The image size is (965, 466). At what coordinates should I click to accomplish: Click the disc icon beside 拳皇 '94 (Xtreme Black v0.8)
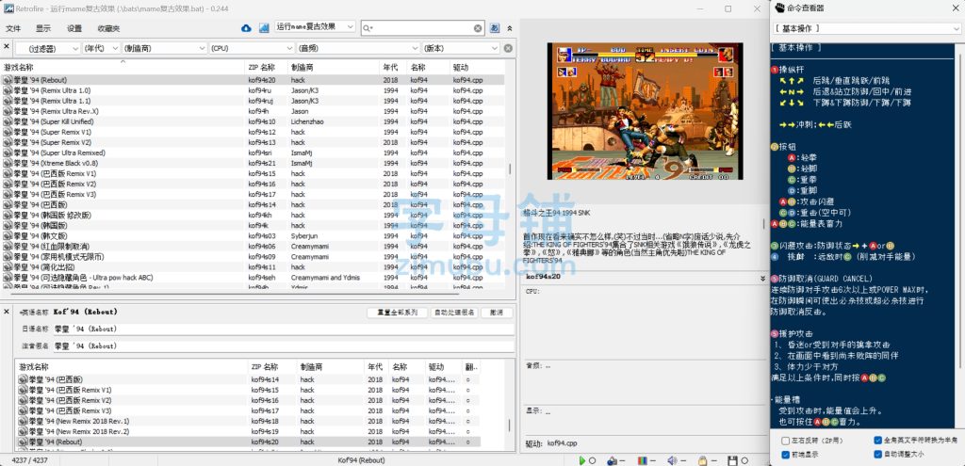pos(8,163)
